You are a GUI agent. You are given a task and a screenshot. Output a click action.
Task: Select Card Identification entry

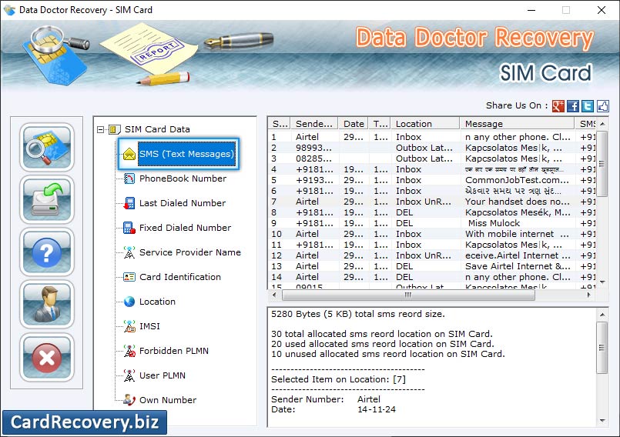[180, 277]
